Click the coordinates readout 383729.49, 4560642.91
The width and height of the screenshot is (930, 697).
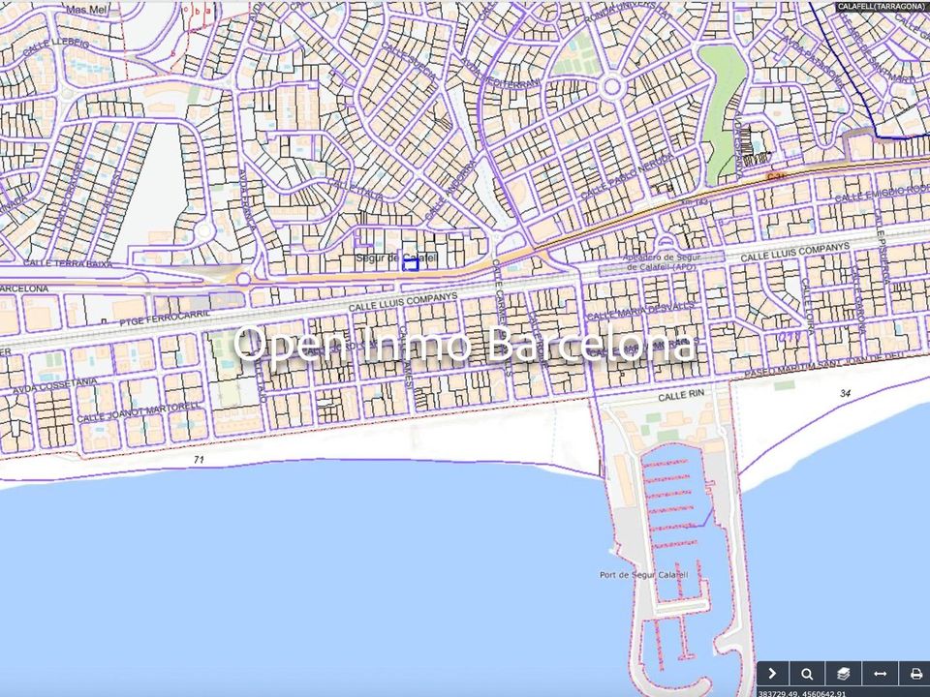pos(802,693)
